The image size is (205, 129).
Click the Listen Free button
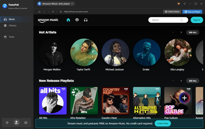coord(163,123)
